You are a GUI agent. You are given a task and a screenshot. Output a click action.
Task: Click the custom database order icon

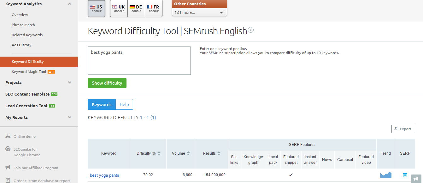click(8, 180)
